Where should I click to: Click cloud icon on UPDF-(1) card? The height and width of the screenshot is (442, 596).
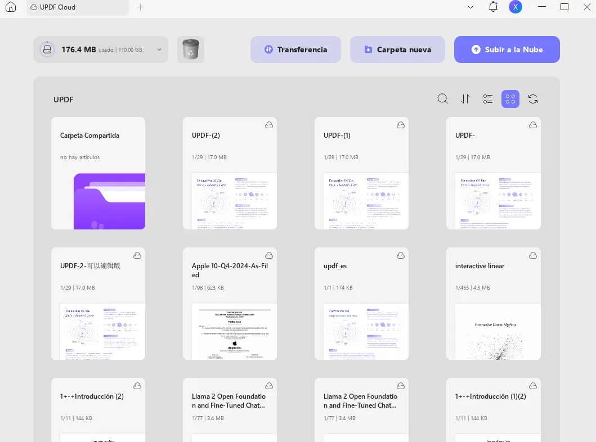point(401,125)
